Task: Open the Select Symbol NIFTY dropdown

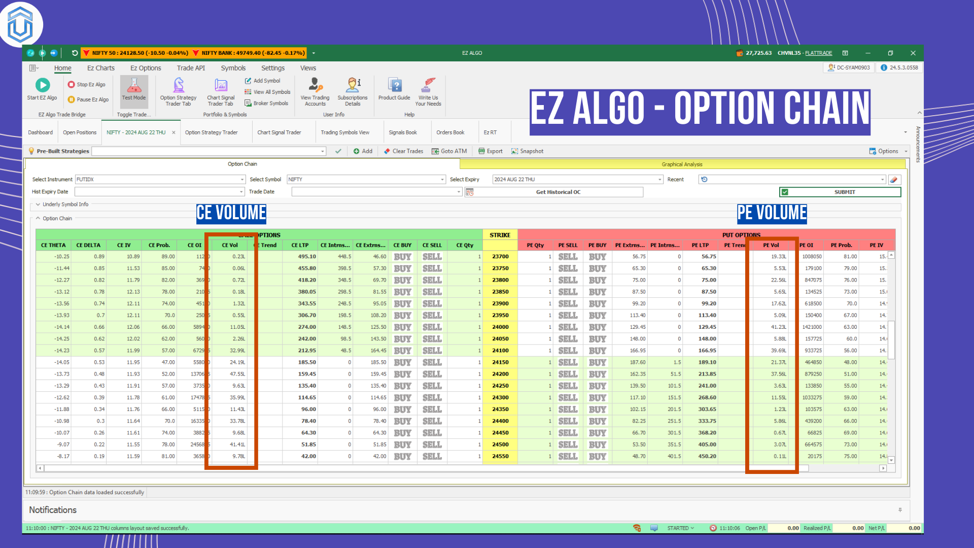Action: click(x=442, y=180)
